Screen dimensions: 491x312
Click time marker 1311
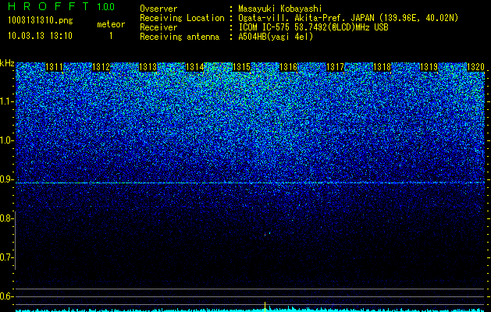[54, 67]
